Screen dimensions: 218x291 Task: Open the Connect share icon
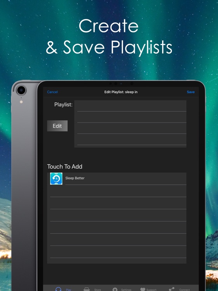[x=171, y=289]
